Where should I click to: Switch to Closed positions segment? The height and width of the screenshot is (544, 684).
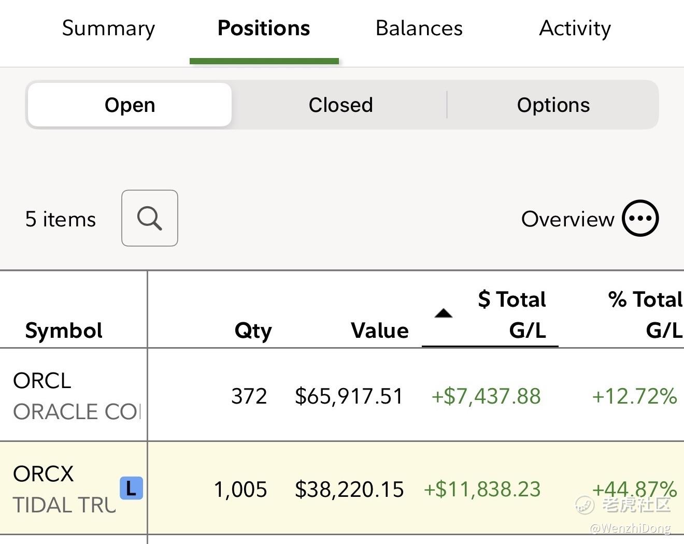pos(340,105)
